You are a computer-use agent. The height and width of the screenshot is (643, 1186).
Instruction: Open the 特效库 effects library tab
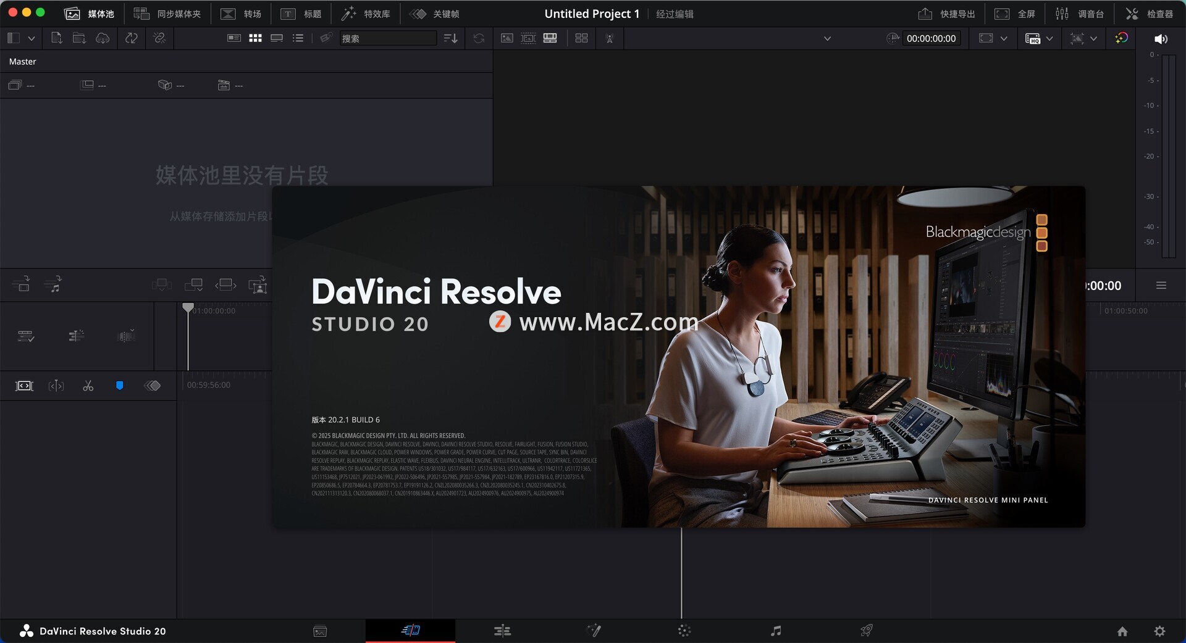[366, 14]
